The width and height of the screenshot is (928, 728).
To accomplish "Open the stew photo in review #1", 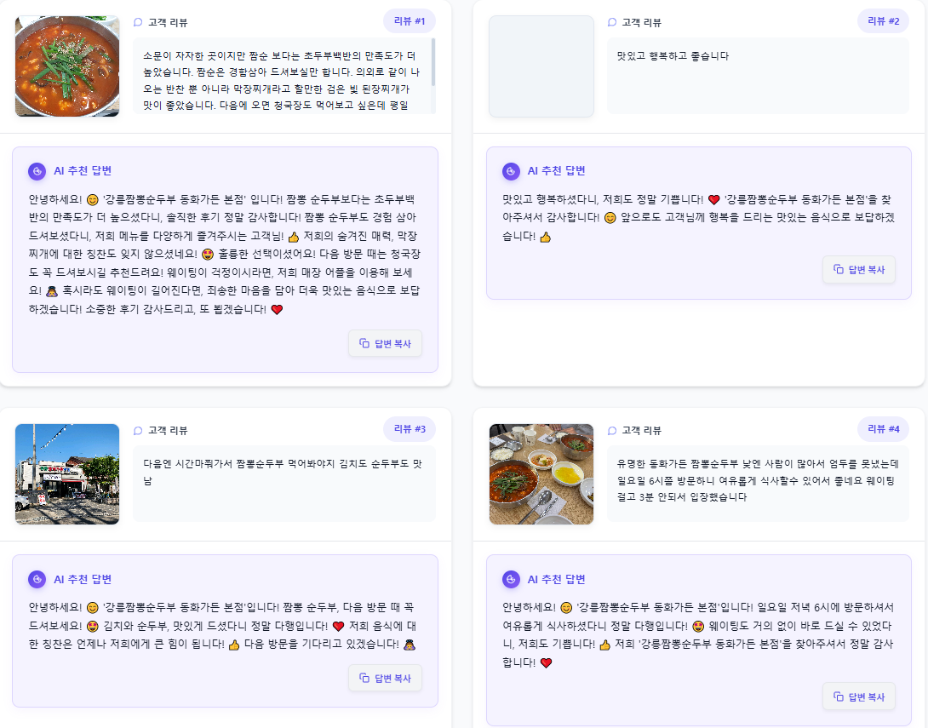I will point(67,66).
